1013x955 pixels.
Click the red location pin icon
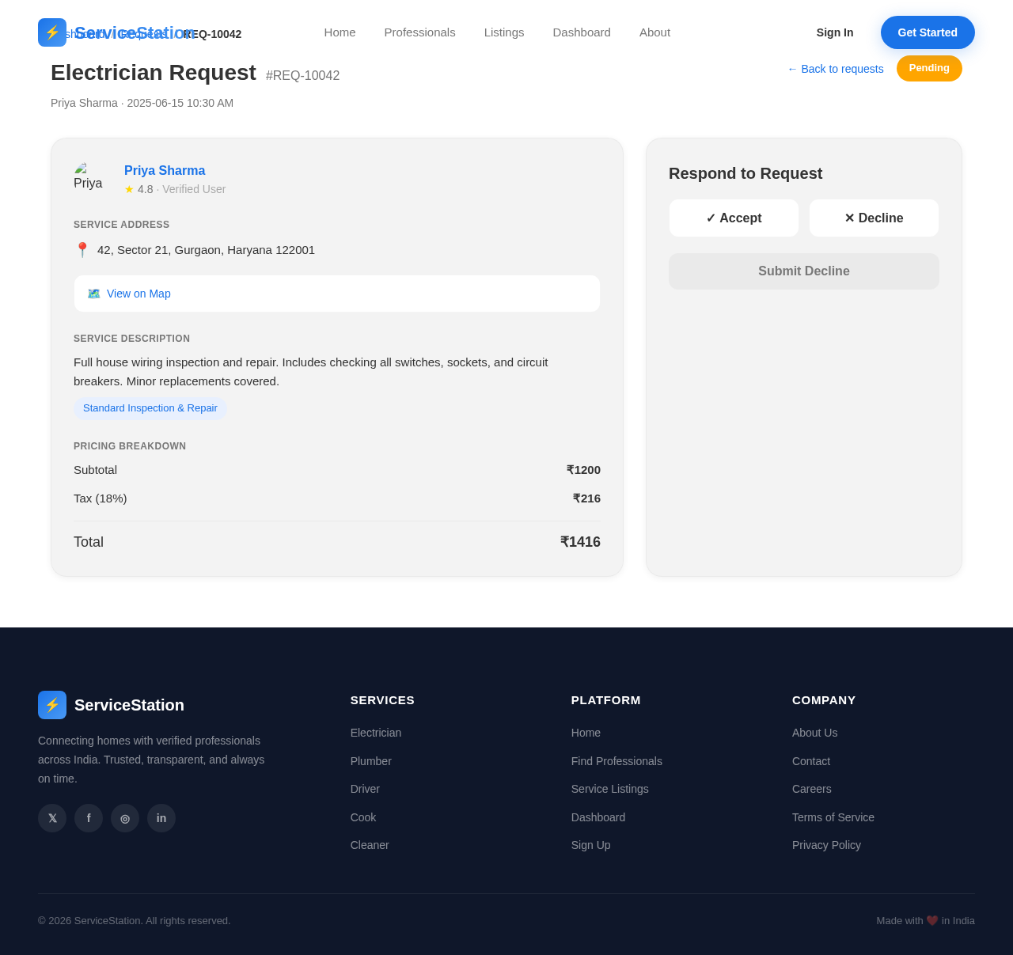[82, 250]
